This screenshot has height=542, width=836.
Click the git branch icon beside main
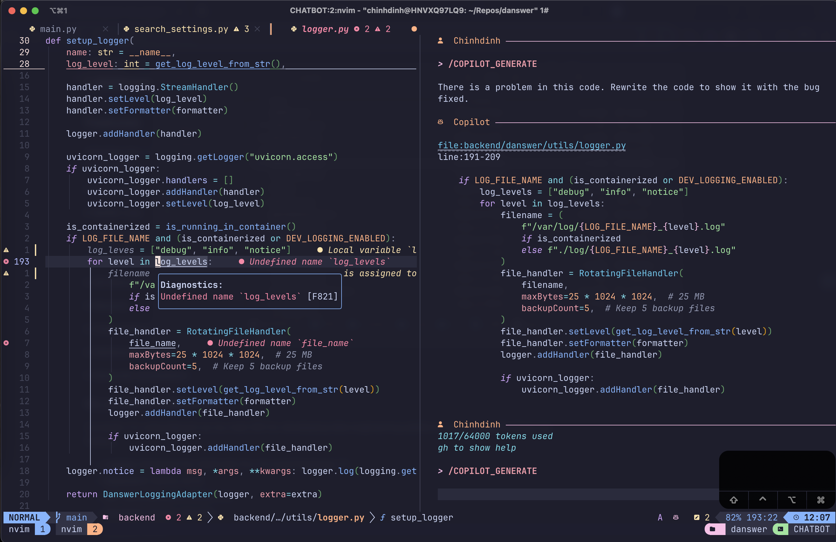[x=58, y=517]
